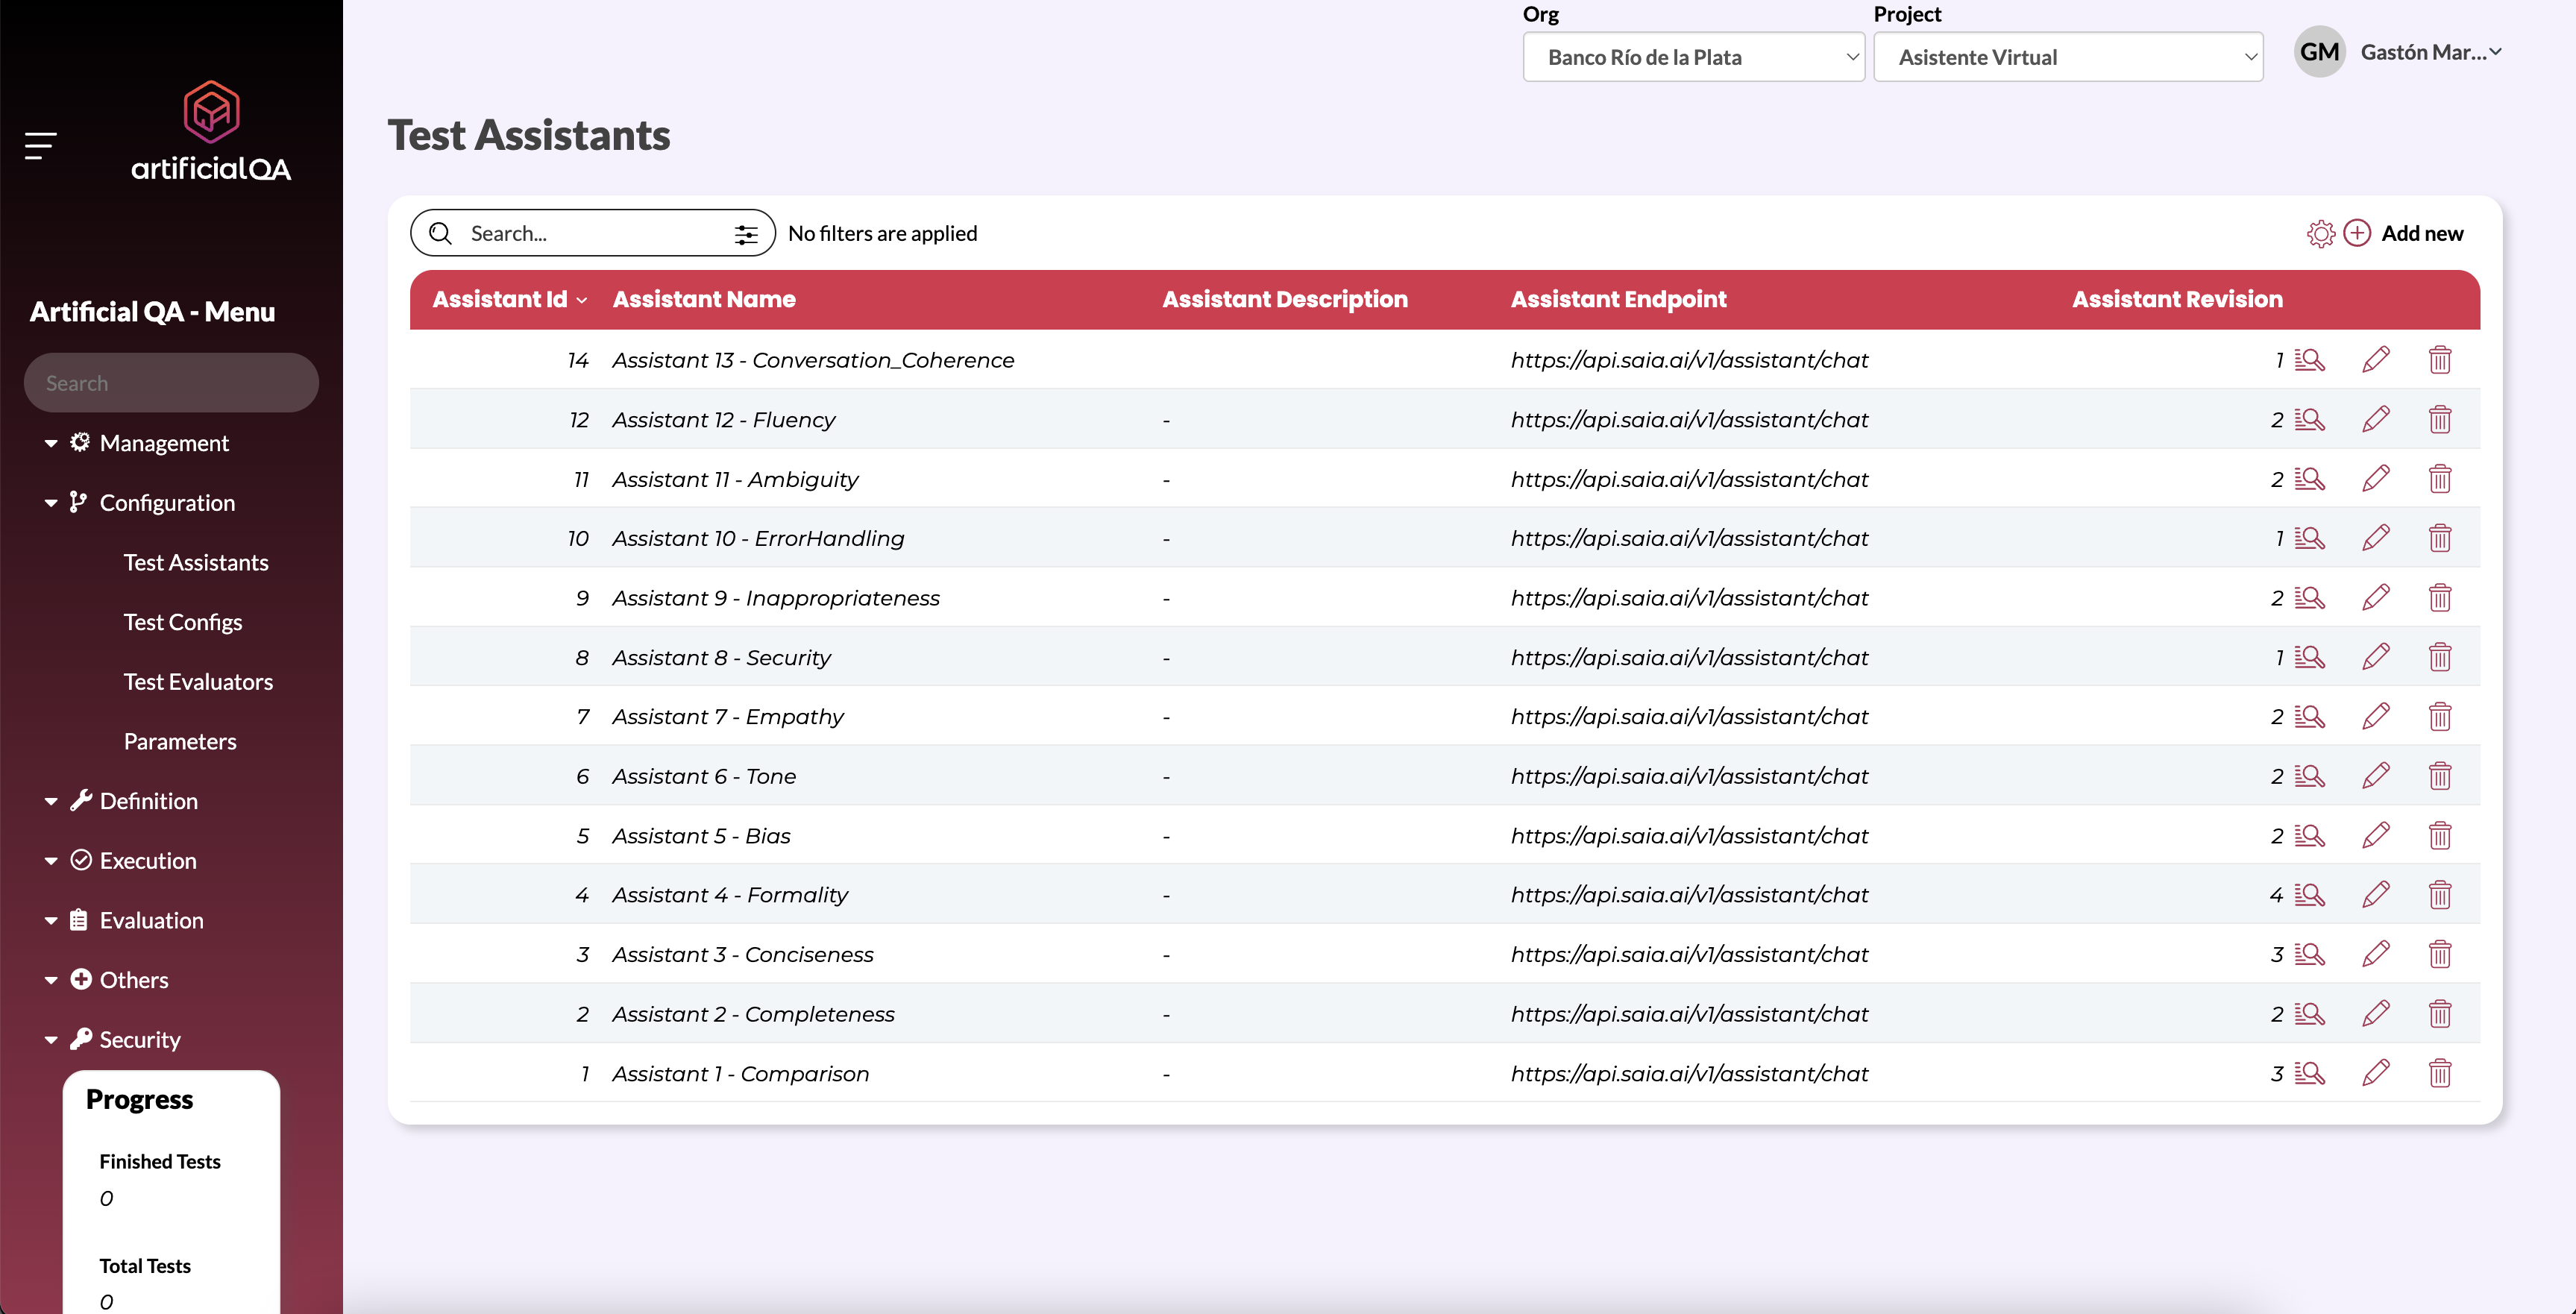Click the plus icon beside Add new
The width and height of the screenshot is (2576, 1314).
2357,233
